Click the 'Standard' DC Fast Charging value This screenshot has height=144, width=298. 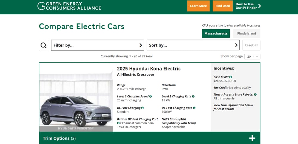click(x=123, y=112)
